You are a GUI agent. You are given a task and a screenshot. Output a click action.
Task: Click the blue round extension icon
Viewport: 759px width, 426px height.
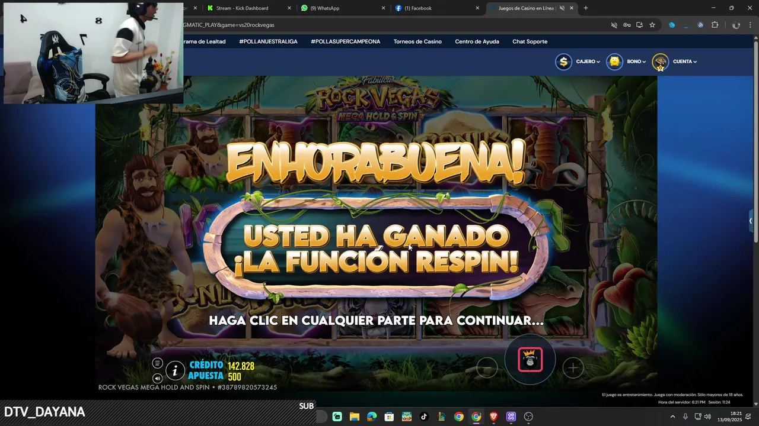[x=672, y=25]
